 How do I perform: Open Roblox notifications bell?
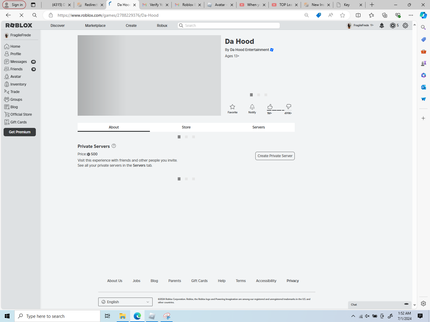[x=382, y=26]
